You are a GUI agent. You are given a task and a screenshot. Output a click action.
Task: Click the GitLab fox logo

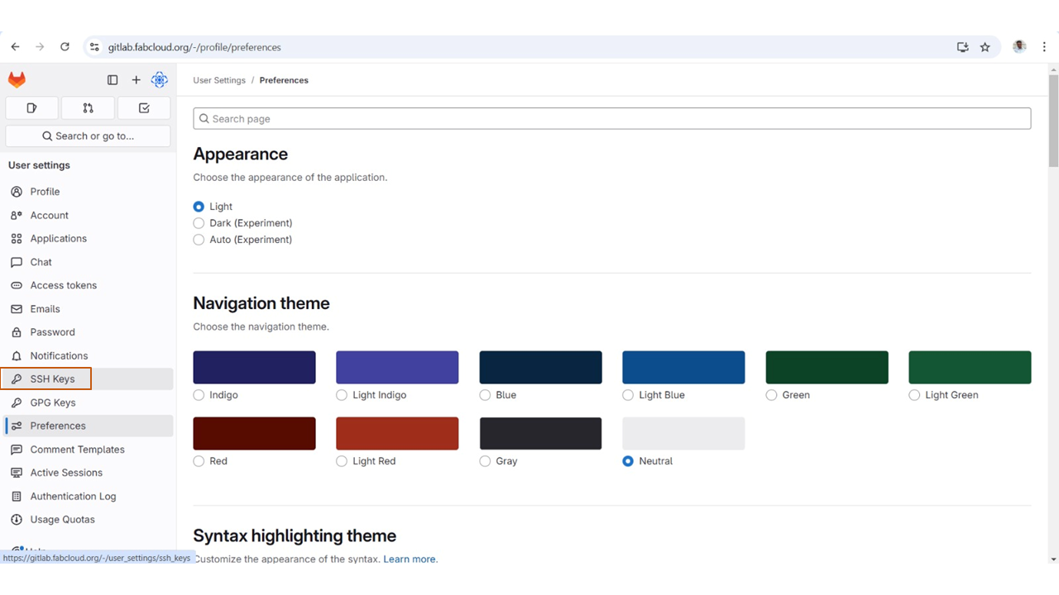tap(17, 80)
